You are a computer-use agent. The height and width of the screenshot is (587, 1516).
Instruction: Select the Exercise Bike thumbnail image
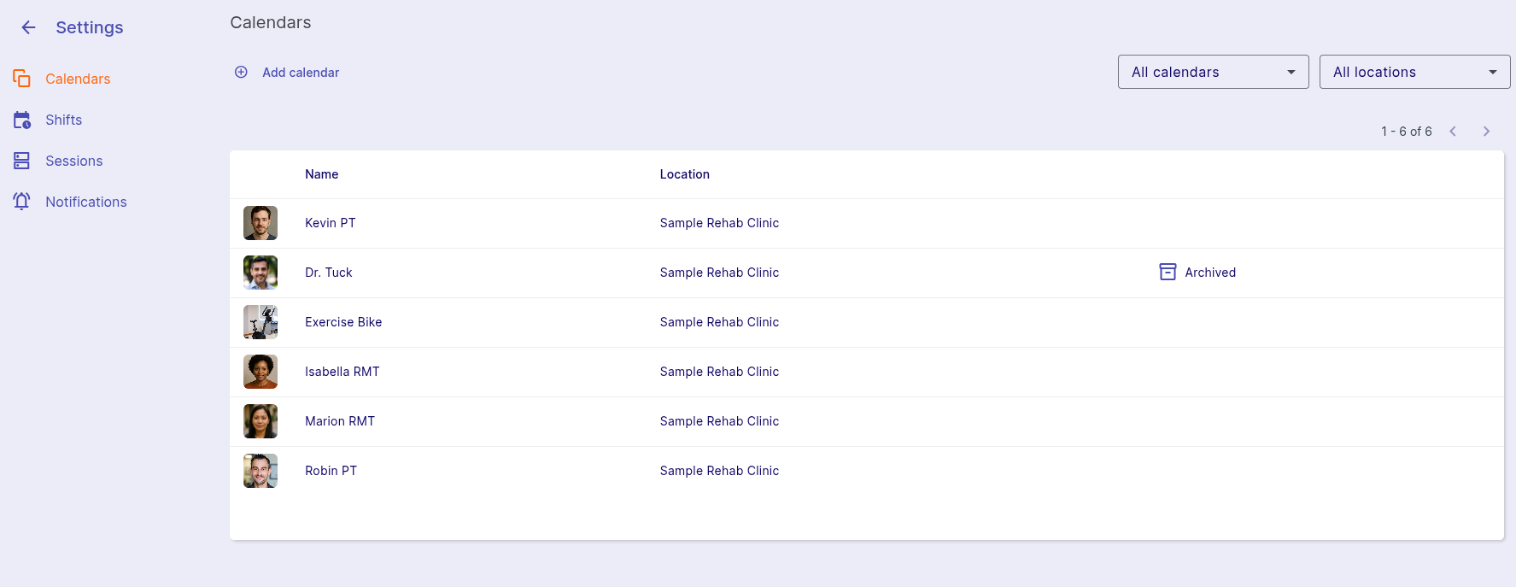pos(260,322)
